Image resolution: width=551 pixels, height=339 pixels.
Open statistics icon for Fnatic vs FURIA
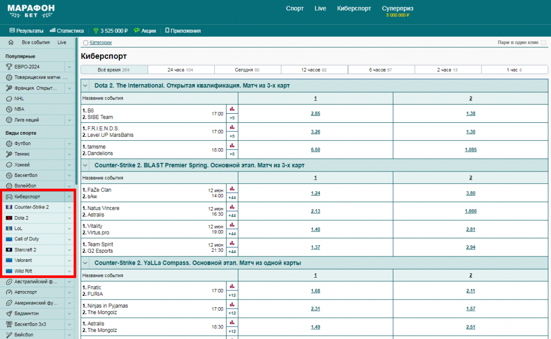coord(232,287)
